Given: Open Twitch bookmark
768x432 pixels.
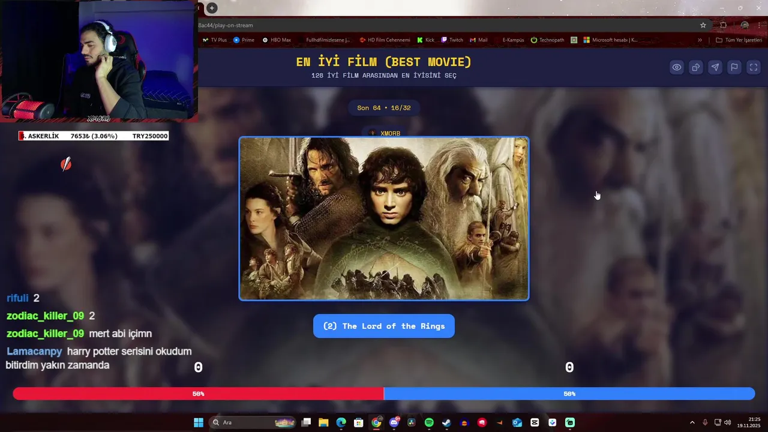Looking at the screenshot, I should pos(452,40).
